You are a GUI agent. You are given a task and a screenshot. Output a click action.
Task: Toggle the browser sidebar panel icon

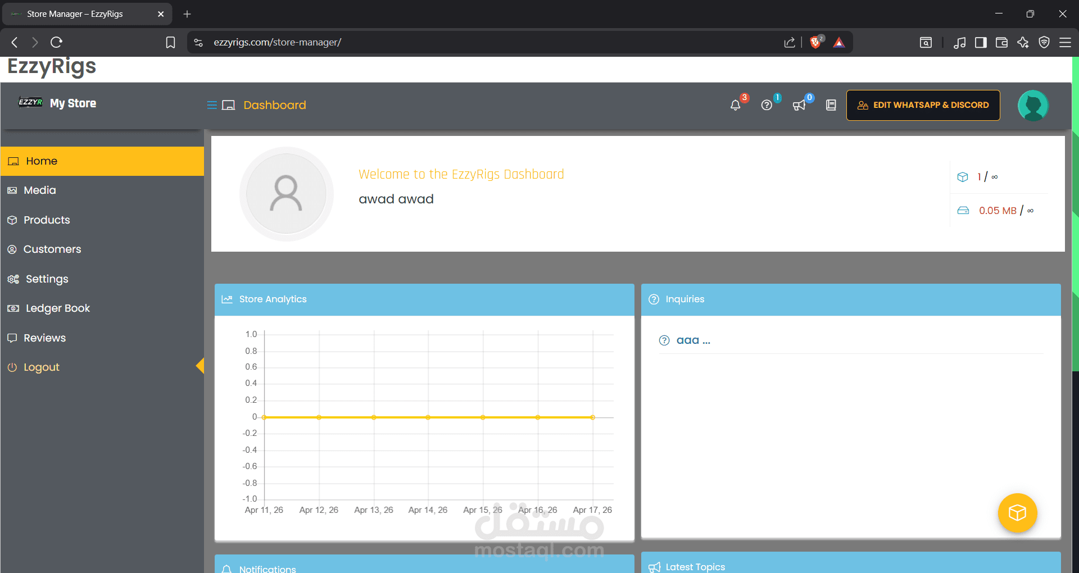tap(981, 42)
